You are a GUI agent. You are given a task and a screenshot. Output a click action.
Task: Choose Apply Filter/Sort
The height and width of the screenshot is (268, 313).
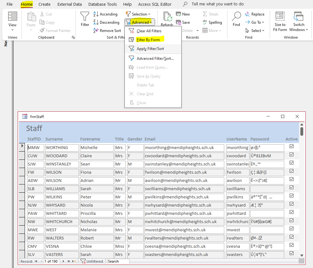pyautogui.click(x=153, y=49)
